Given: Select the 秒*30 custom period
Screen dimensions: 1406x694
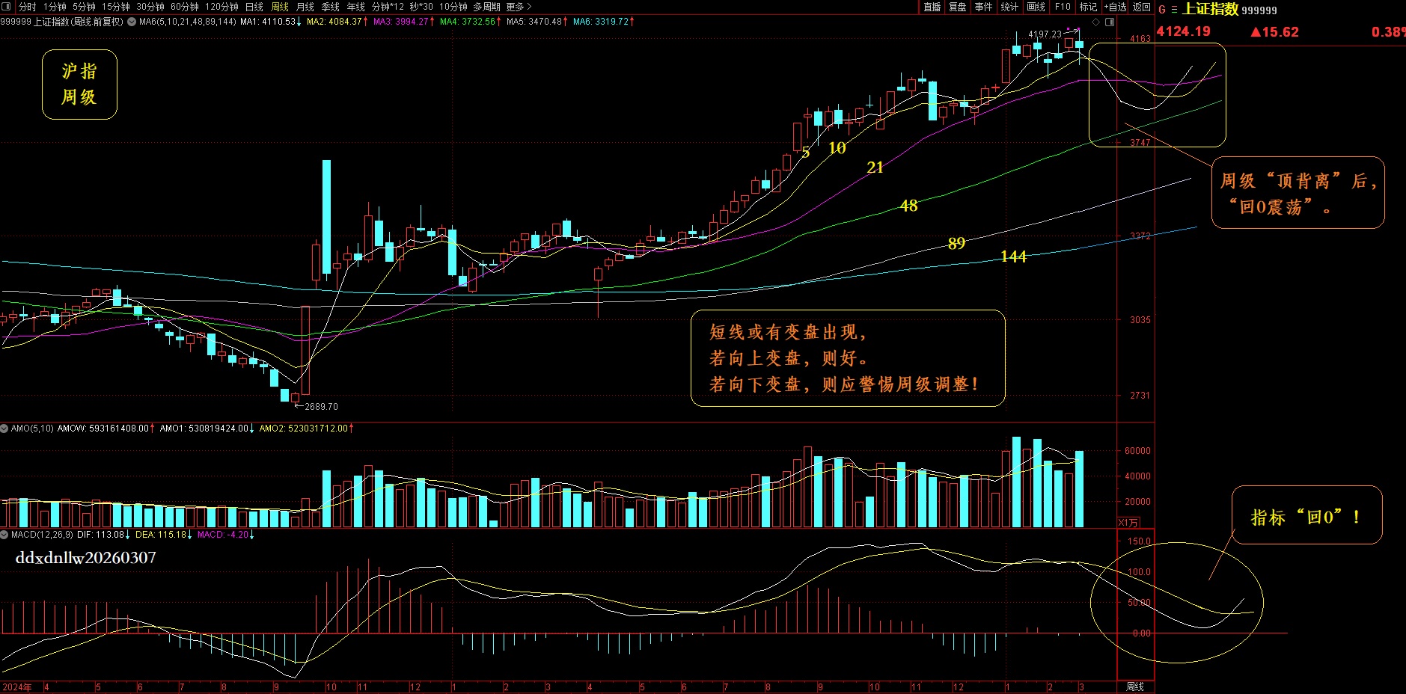Looking at the screenshot, I should click(x=421, y=7).
